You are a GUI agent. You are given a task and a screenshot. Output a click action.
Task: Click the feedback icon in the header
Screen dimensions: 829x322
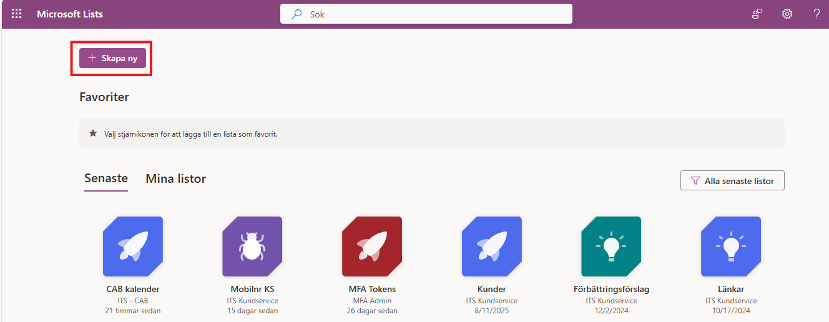(757, 14)
